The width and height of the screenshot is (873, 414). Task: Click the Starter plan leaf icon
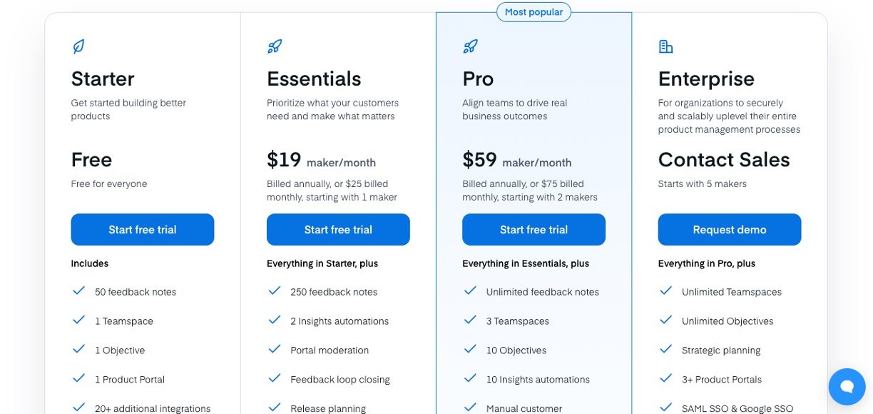(x=78, y=47)
